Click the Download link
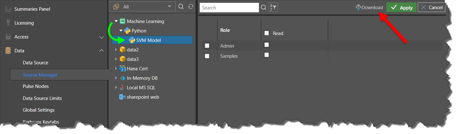Viewport: 458px width, 134px height. [369, 8]
